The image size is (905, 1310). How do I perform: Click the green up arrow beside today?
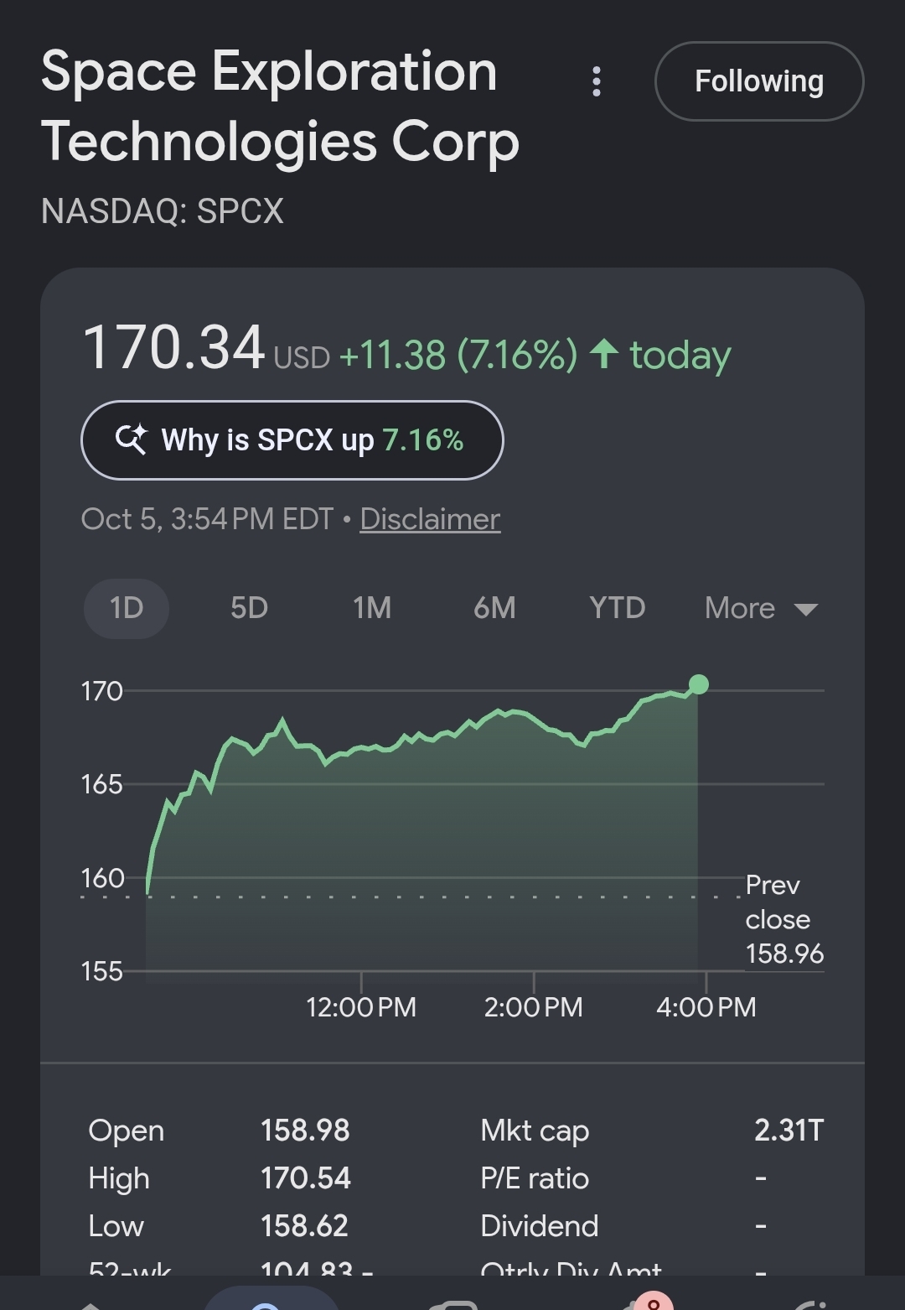click(604, 354)
